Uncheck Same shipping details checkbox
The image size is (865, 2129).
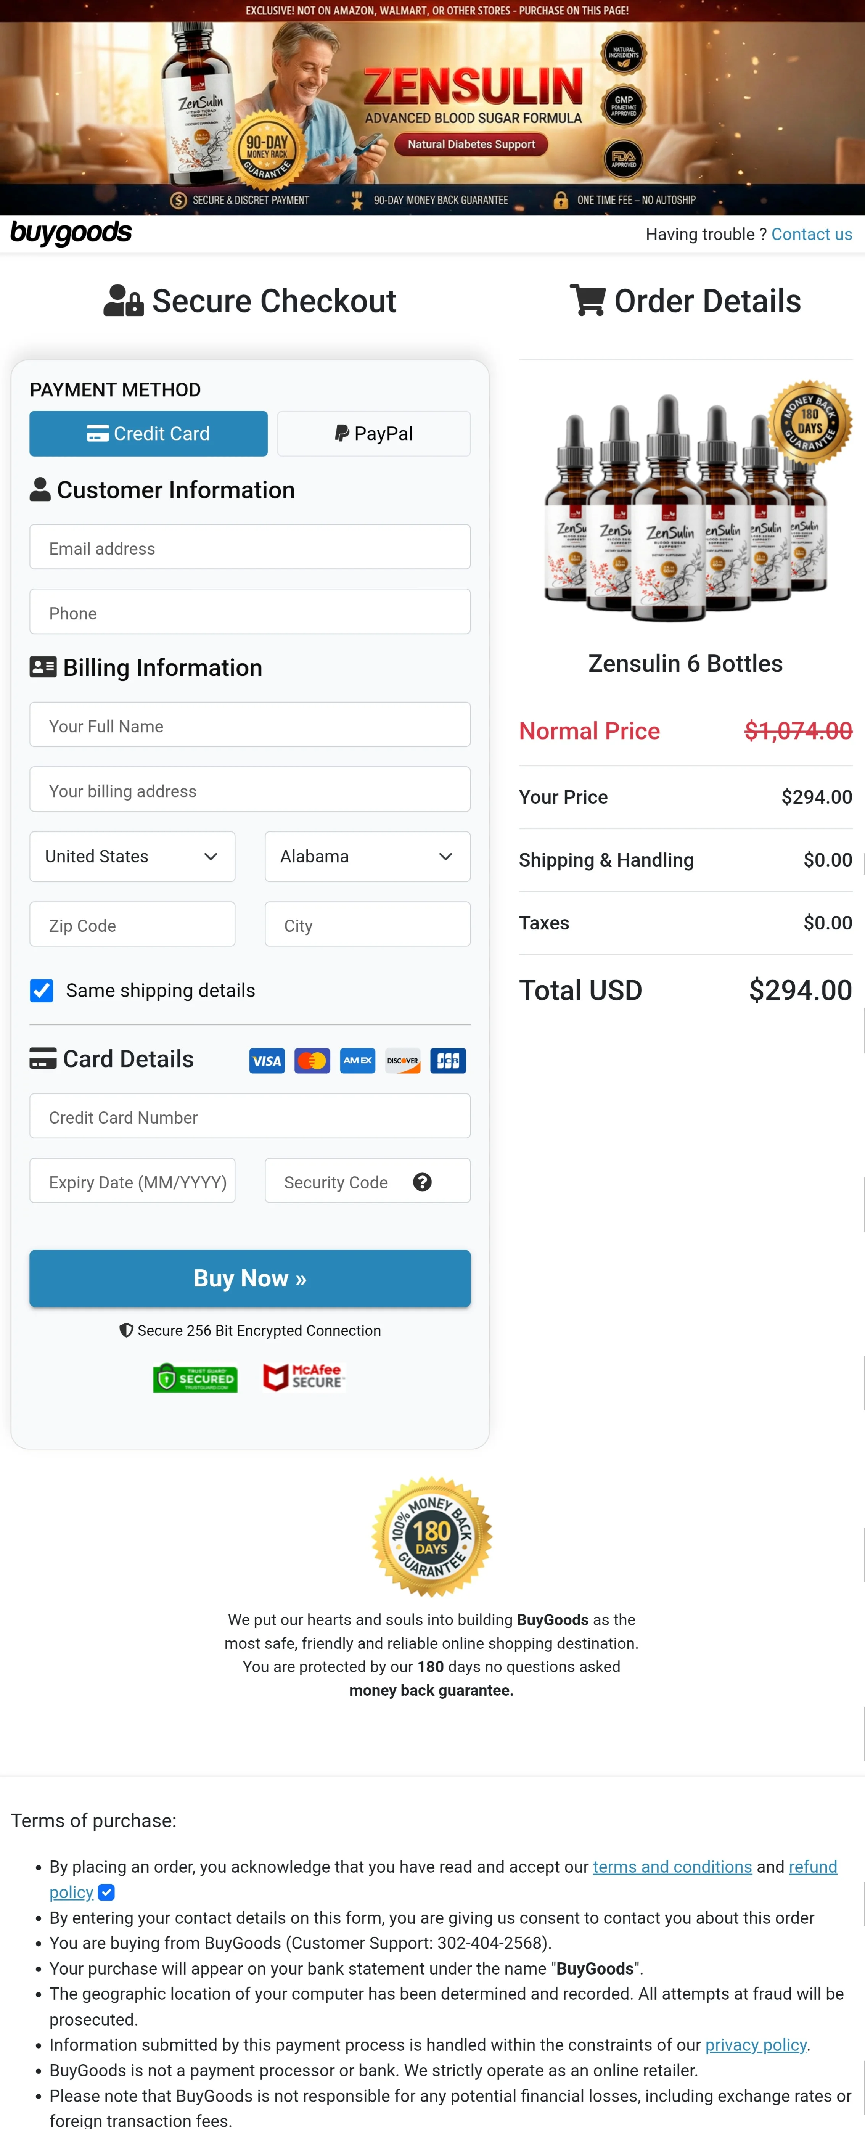(x=42, y=990)
